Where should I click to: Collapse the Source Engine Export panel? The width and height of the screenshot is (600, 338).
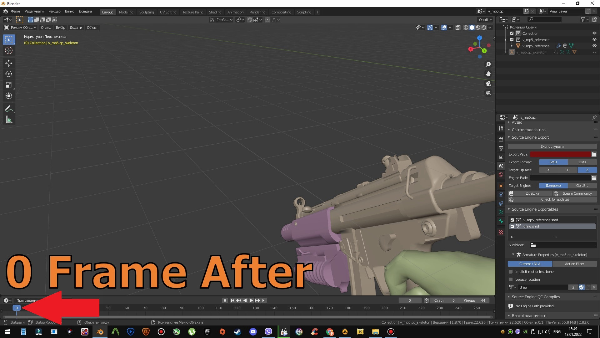[509, 137]
